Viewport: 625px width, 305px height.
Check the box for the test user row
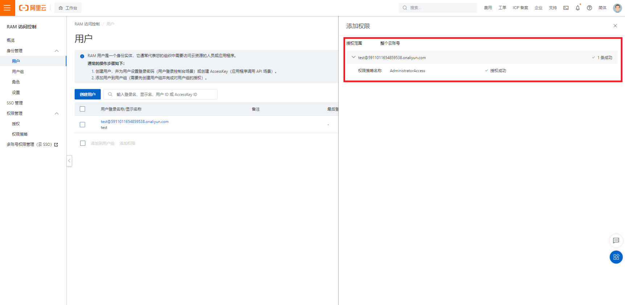(x=83, y=125)
